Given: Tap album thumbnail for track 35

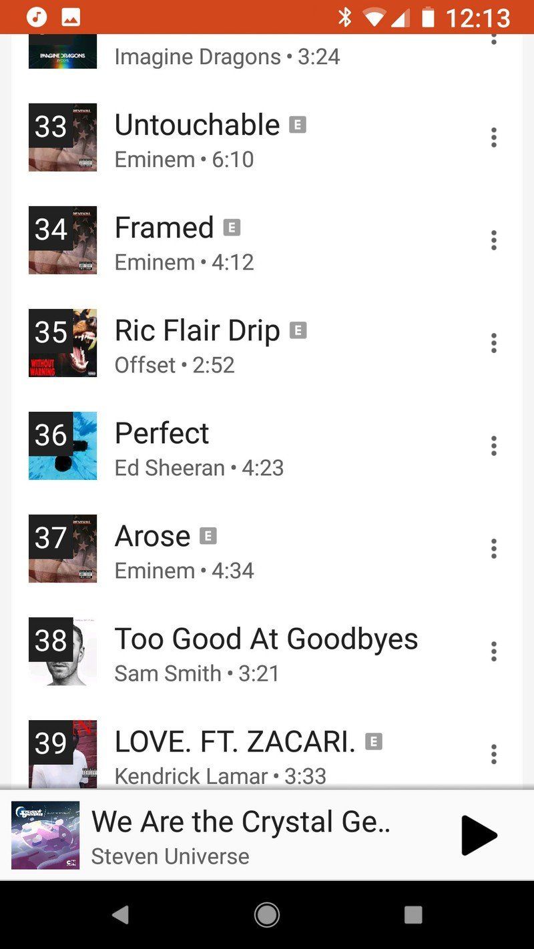Looking at the screenshot, I should [63, 343].
